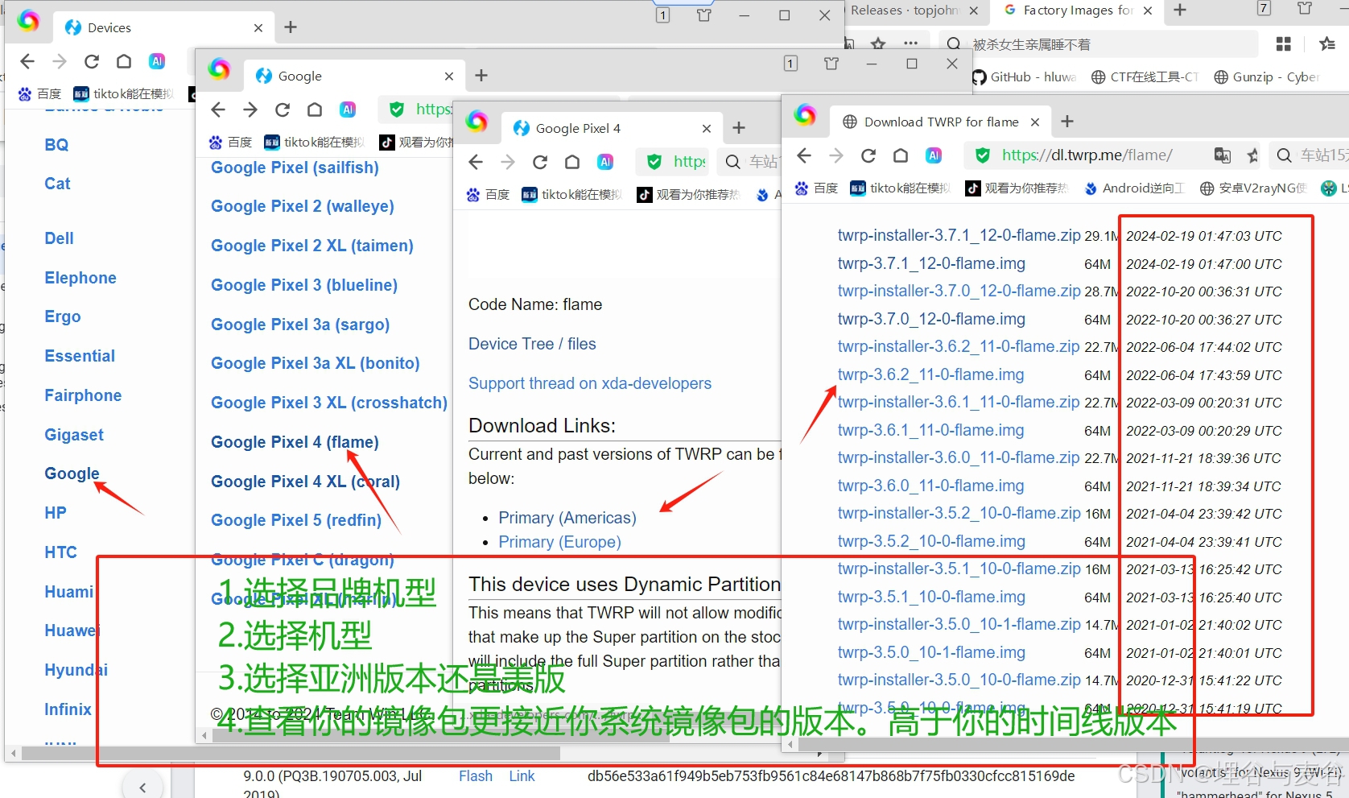Open Google Pixel 3a (sargo) link
Viewport: 1349px width, 798px height.
[300, 325]
